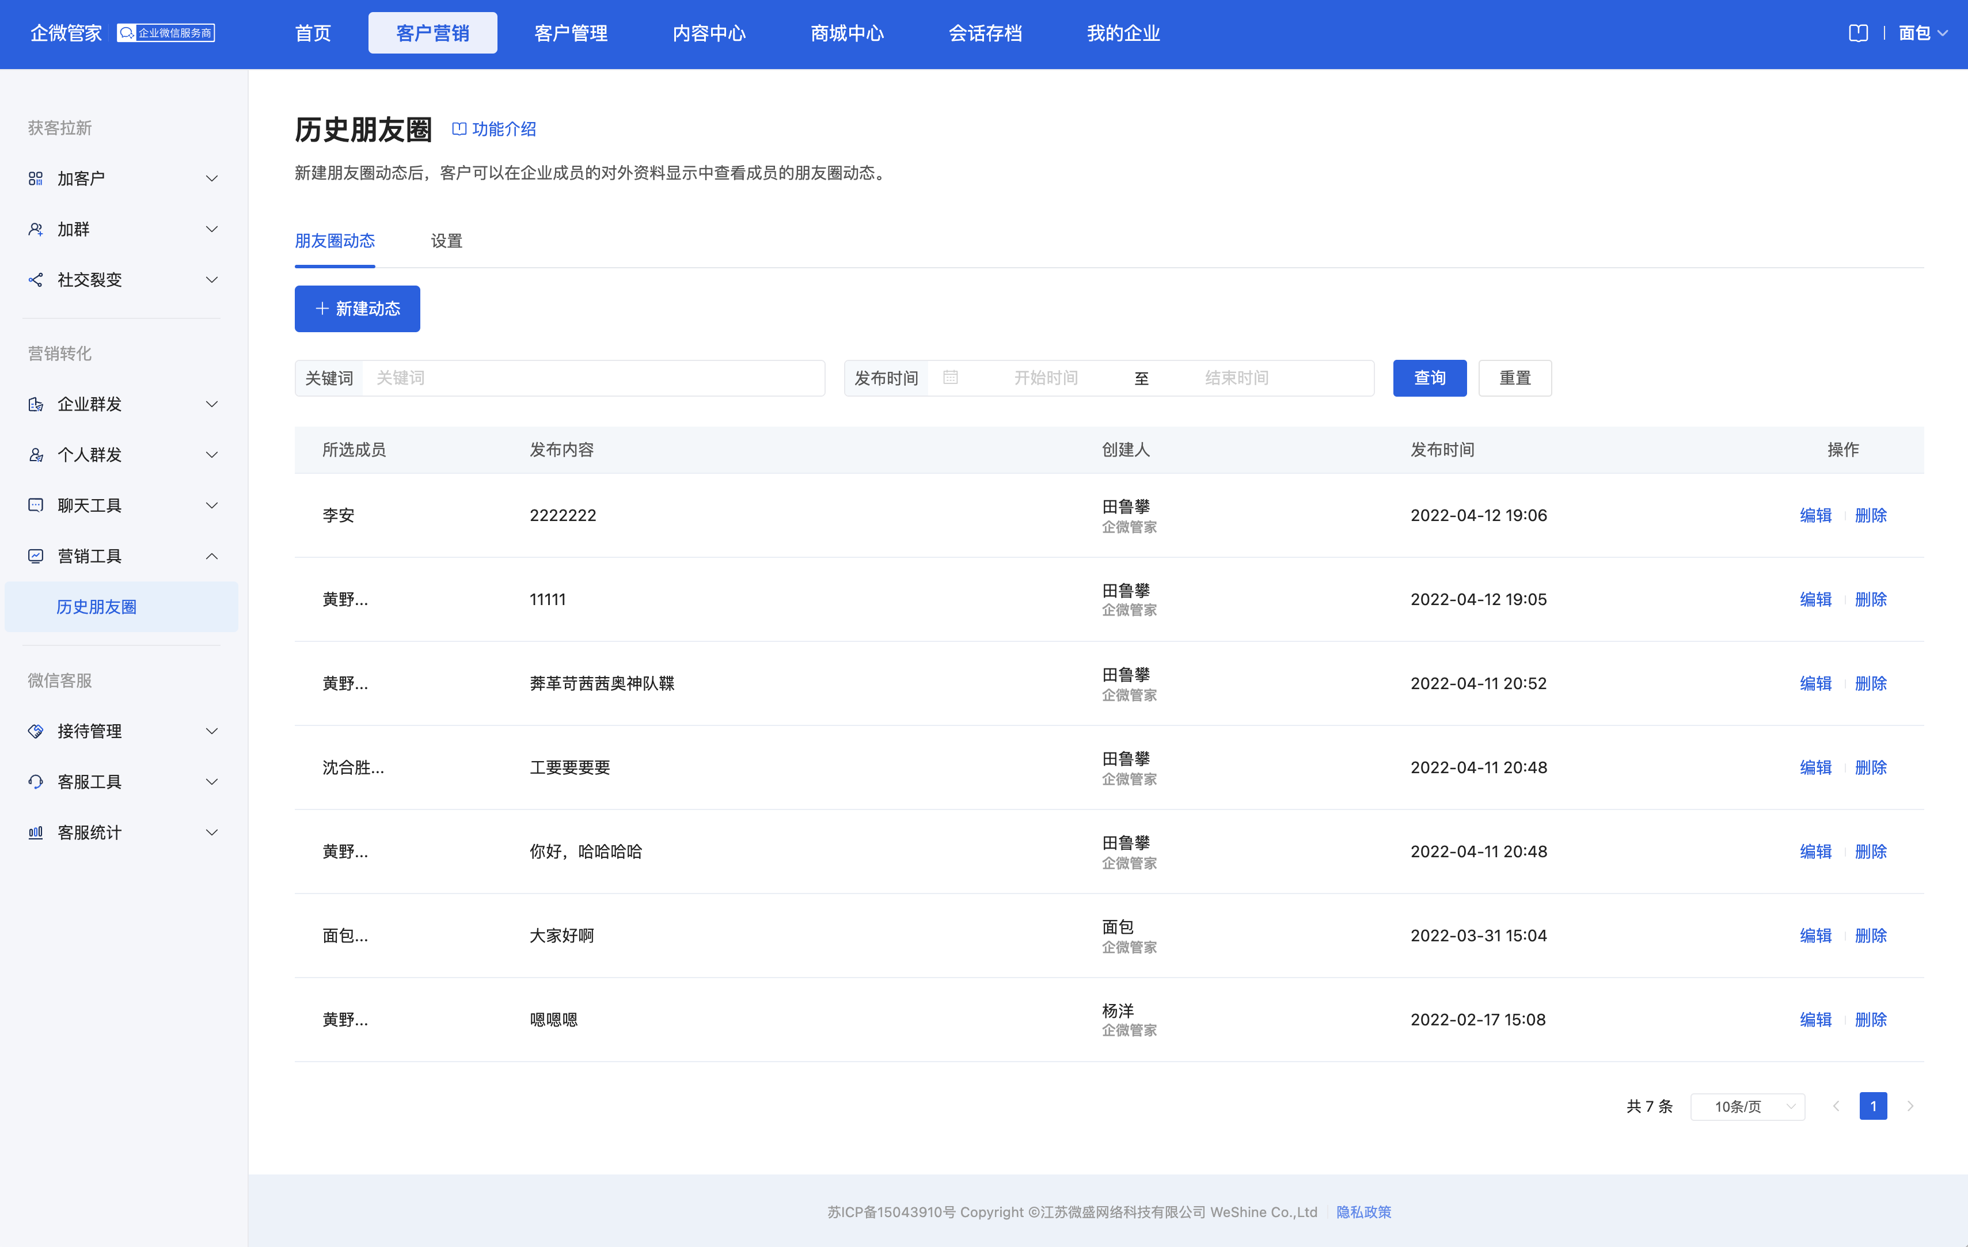Image resolution: width=1968 pixels, height=1247 pixels.
Task: Switch to the 设置 tab
Action: (x=446, y=241)
